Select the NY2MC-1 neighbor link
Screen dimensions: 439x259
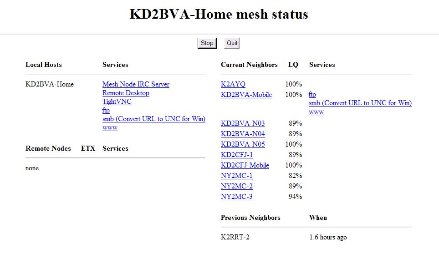(237, 176)
